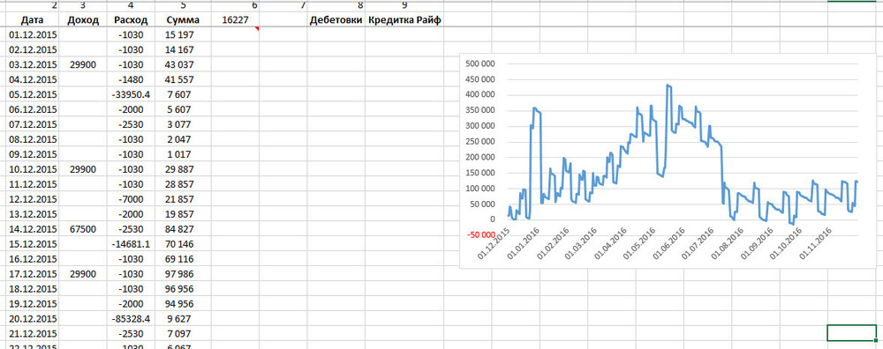Click the red comment indicator triangle

coord(257,28)
